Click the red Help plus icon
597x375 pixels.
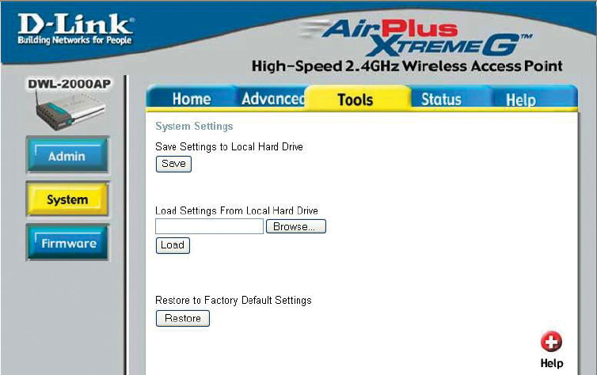551,341
